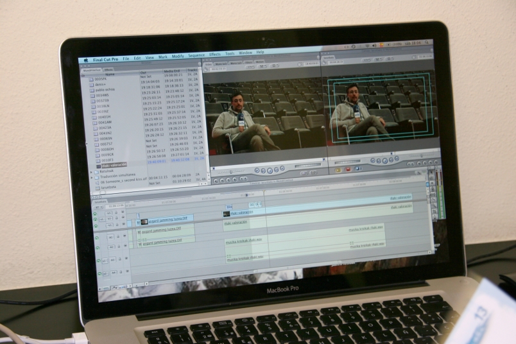
Task: Toggle V1 track visibility in Timeline
Action: (96, 227)
